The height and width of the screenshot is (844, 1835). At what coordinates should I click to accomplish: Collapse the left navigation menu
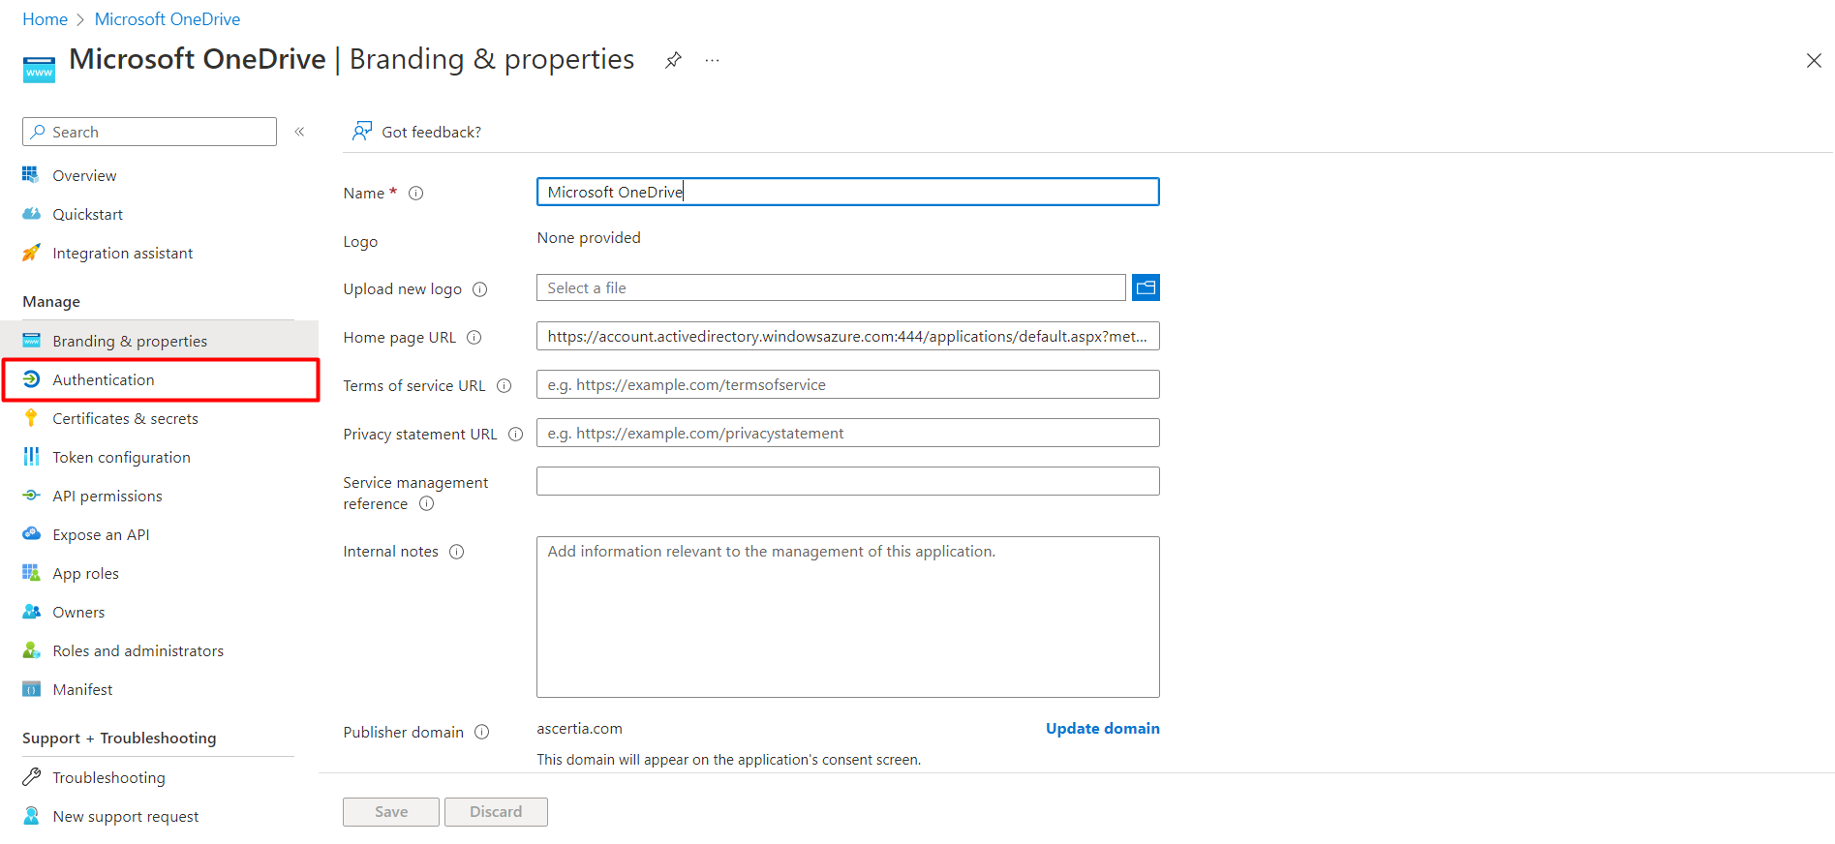[300, 132]
